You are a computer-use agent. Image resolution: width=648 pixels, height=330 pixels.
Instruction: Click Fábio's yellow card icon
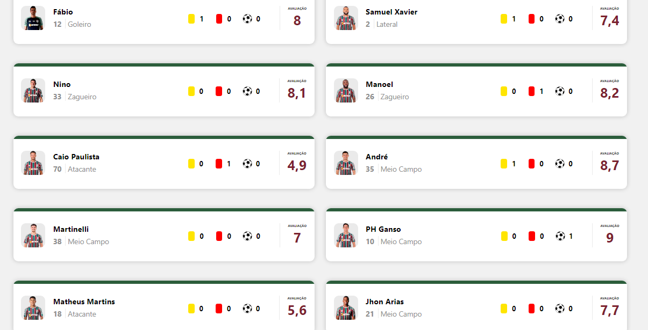coord(191,19)
